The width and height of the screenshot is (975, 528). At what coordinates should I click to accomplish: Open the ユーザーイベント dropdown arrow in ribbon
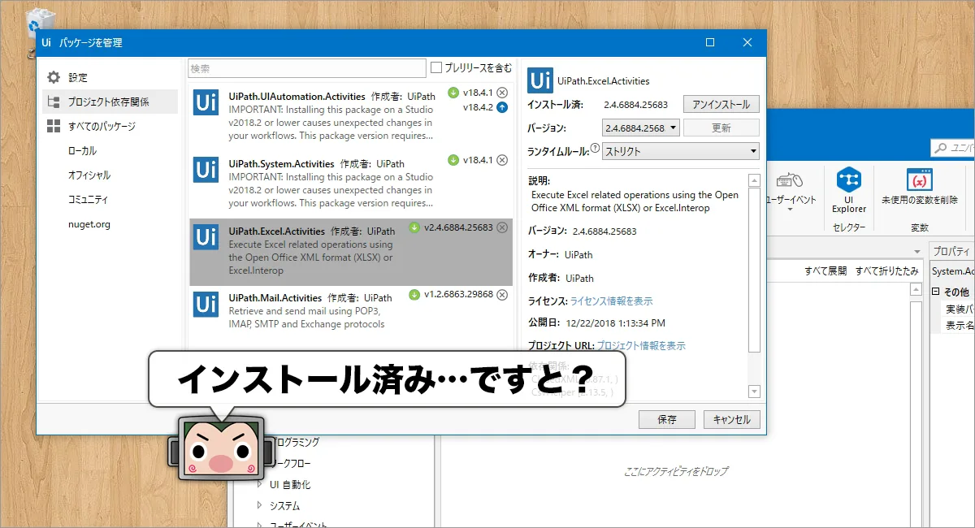click(x=790, y=209)
